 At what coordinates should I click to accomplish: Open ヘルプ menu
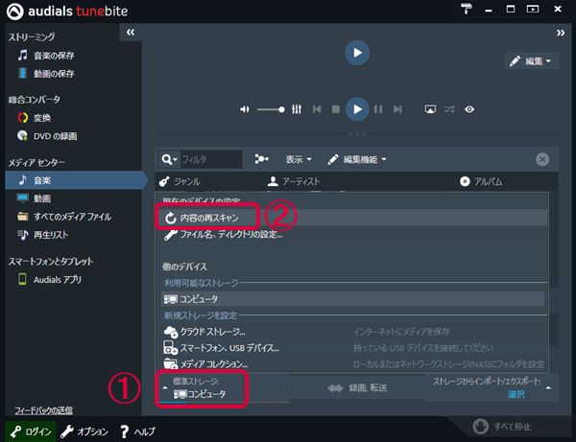click(x=137, y=431)
